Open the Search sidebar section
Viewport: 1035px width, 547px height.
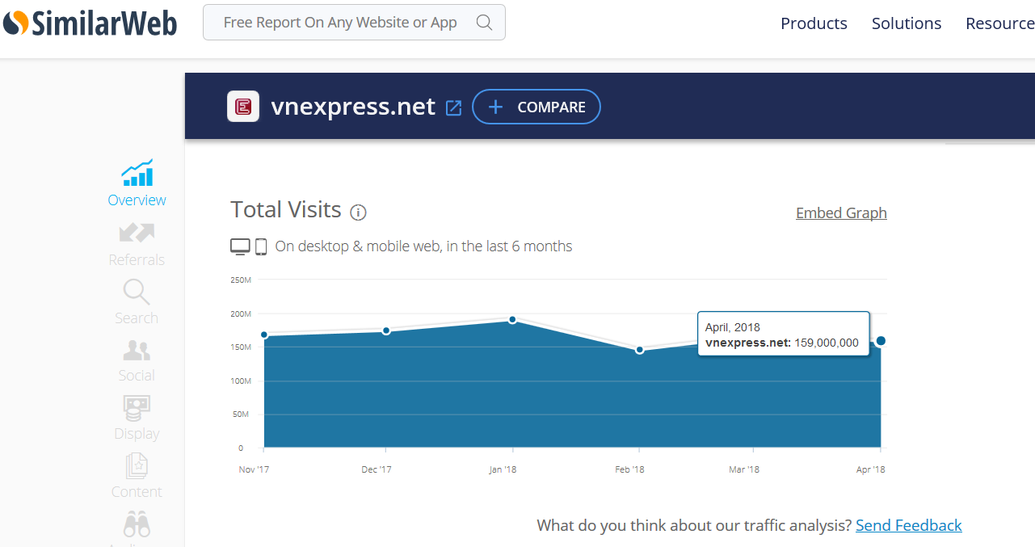pyautogui.click(x=137, y=302)
